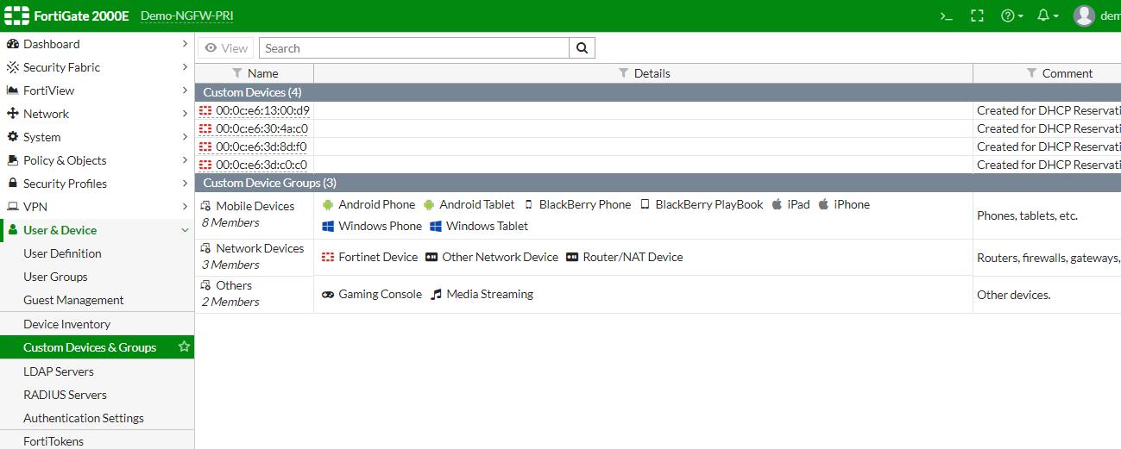Click the Router/NAT Device icon

click(572, 257)
